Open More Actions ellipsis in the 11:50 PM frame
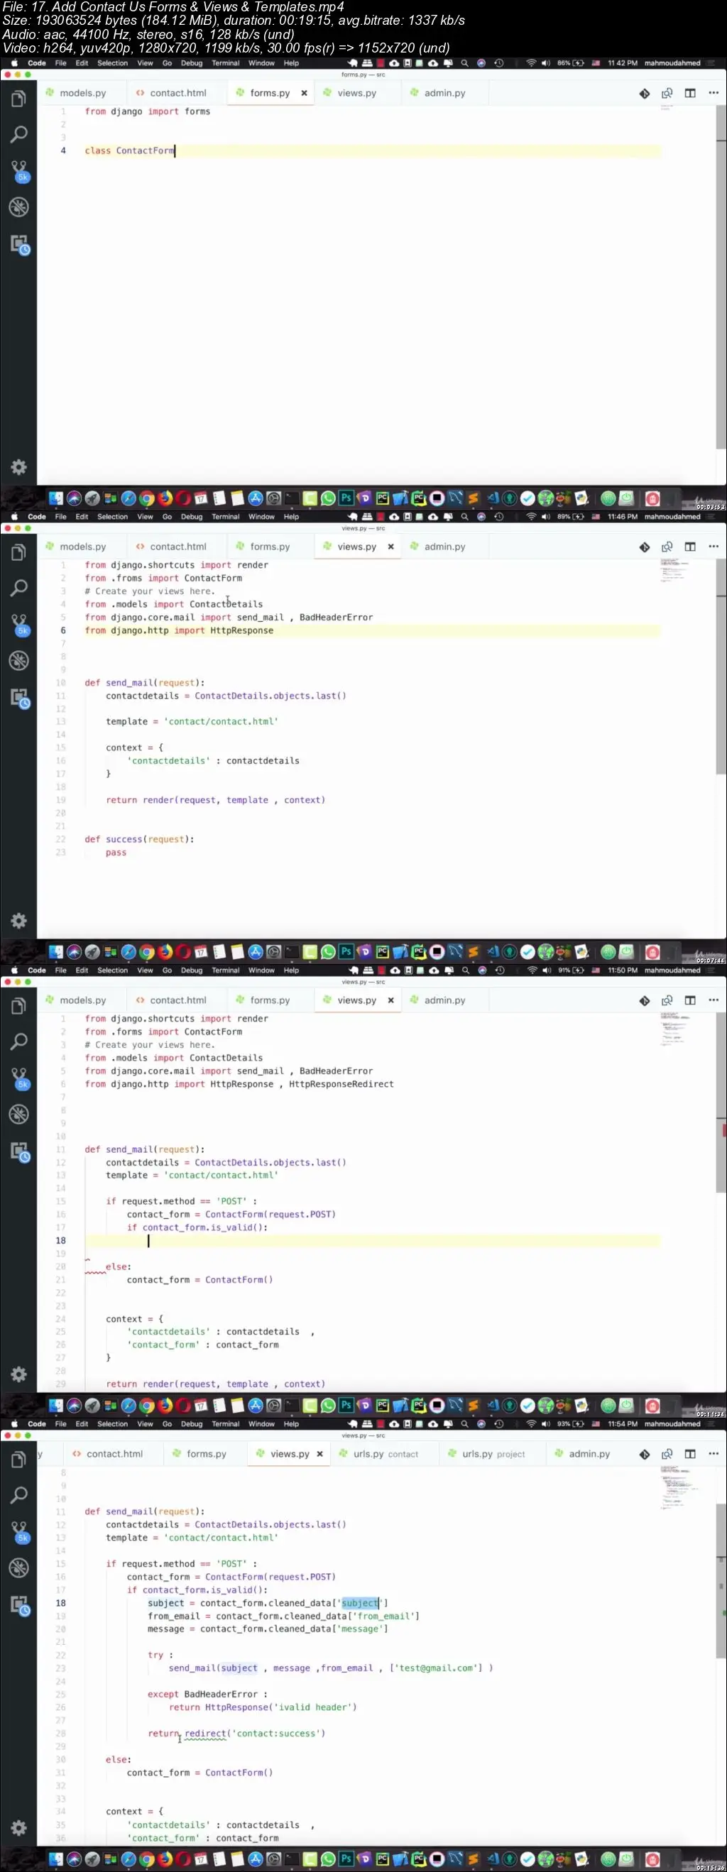Screen dimensions: 727x1872 click(x=714, y=1000)
